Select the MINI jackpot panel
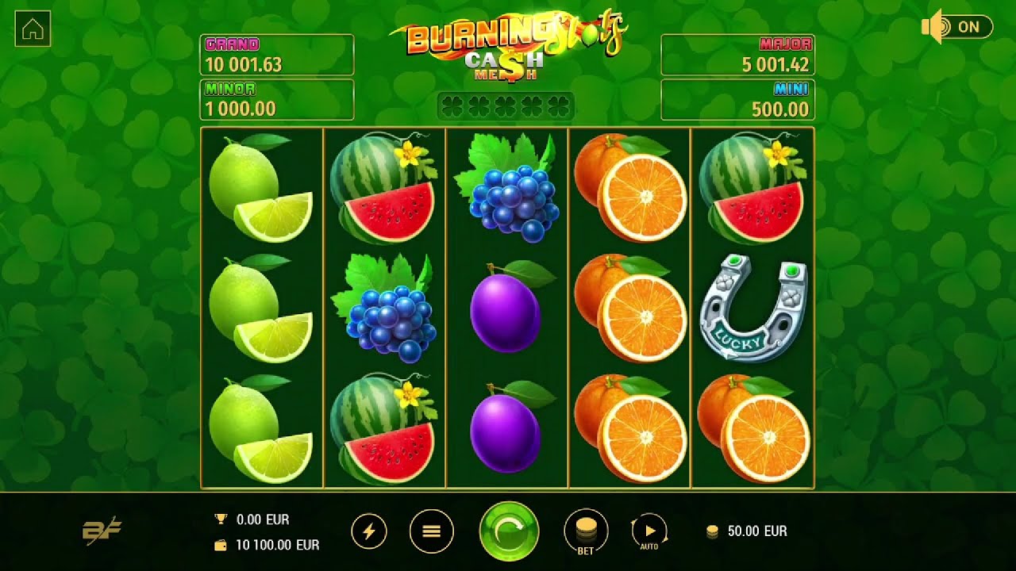Image resolution: width=1016 pixels, height=571 pixels. tap(737, 99)
